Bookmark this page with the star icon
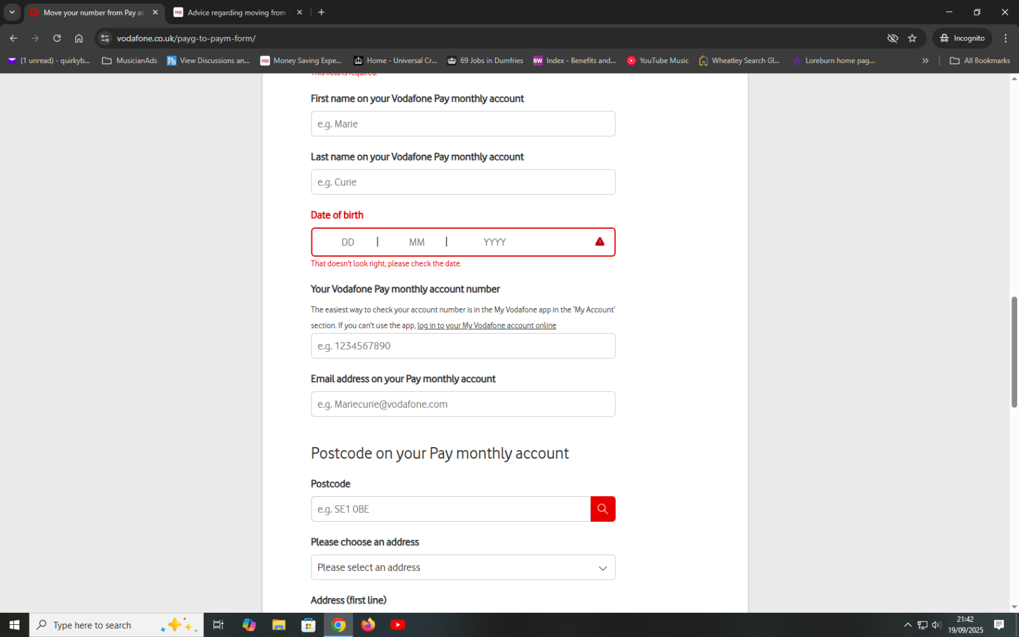 click(912, 38)
